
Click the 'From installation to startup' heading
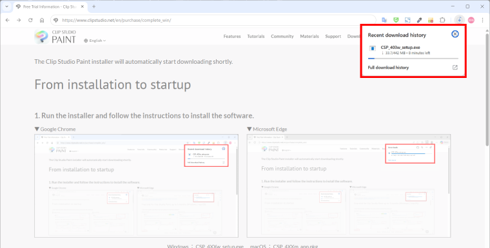click(x=112, y=84)
